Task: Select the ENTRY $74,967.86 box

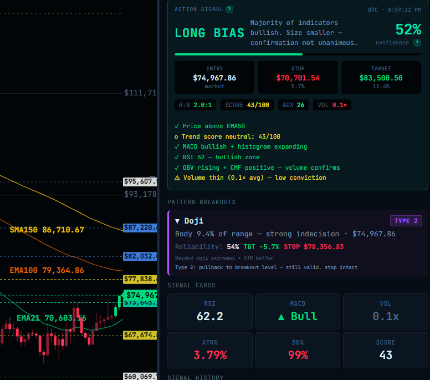Action: 214,78
